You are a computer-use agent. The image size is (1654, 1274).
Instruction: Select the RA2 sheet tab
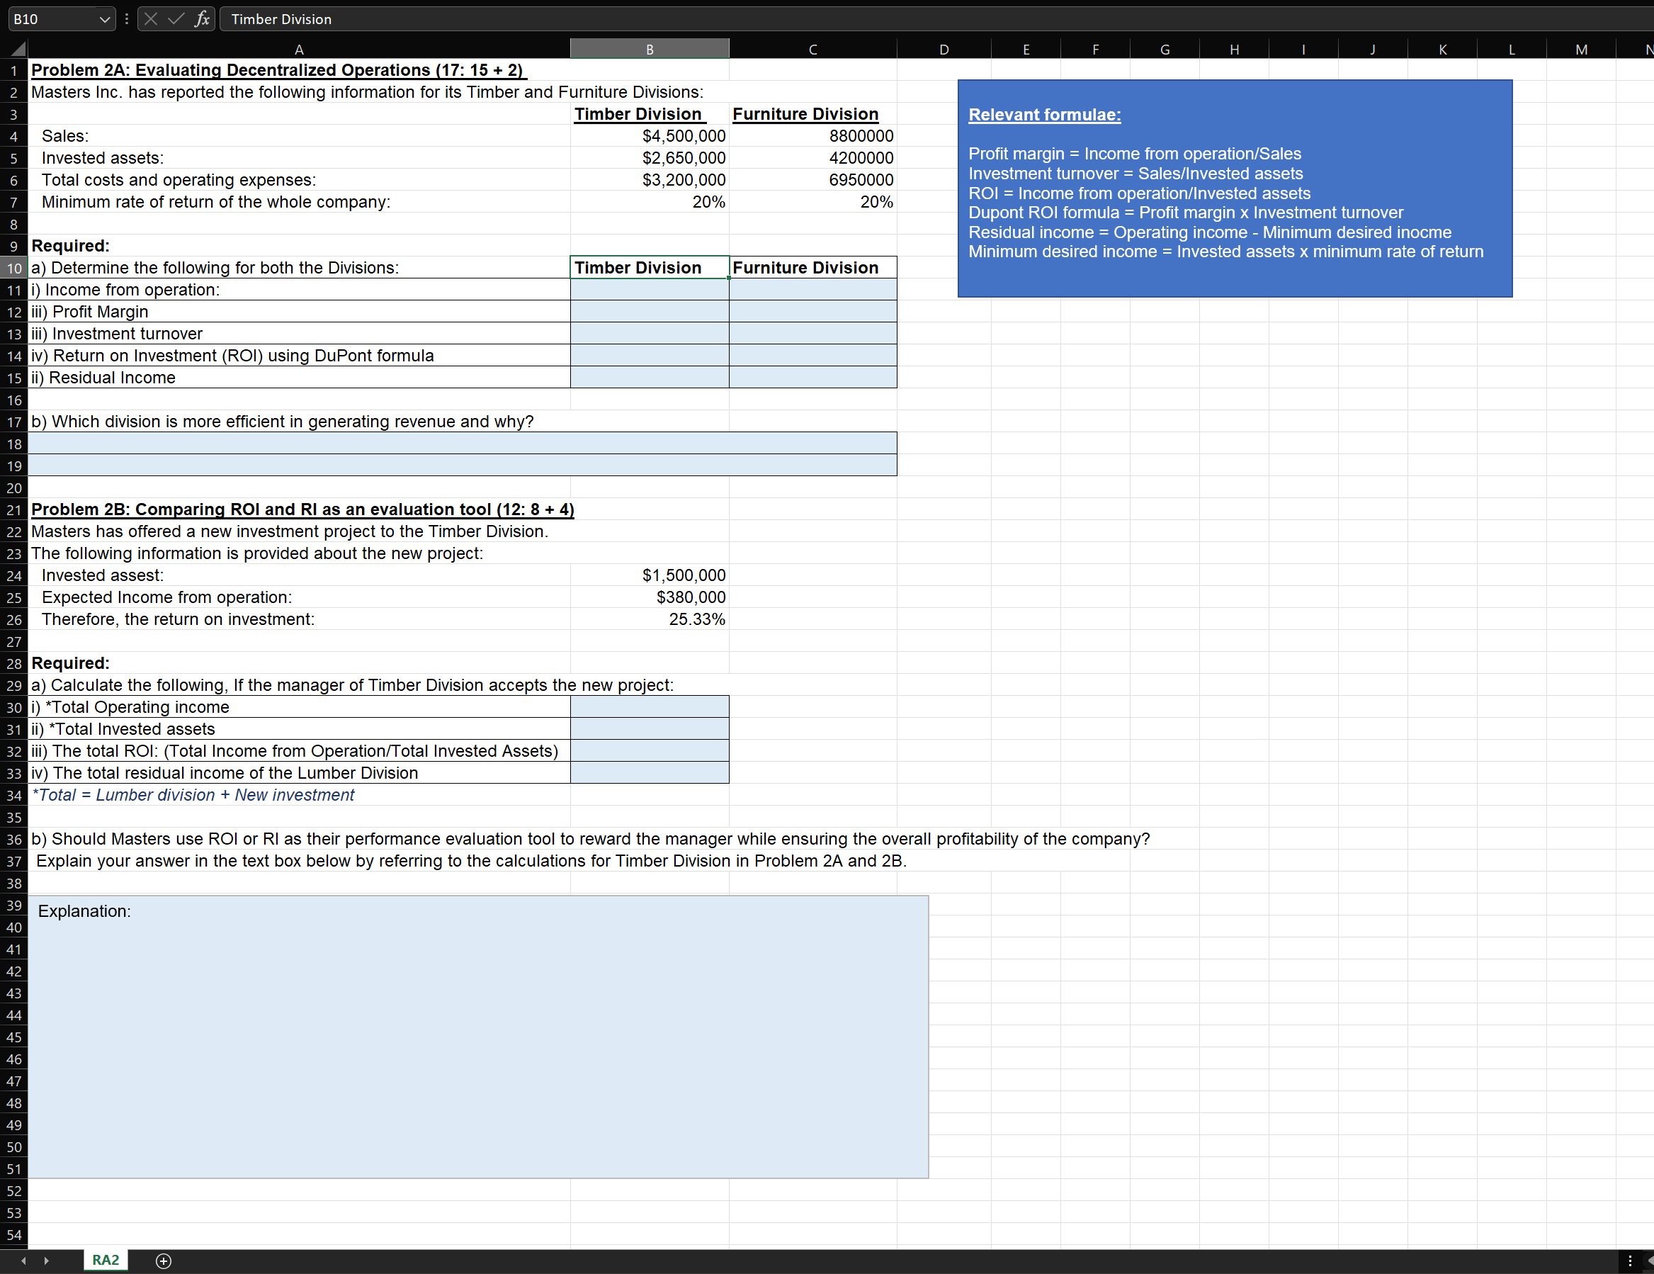[x=106, y=1261]
